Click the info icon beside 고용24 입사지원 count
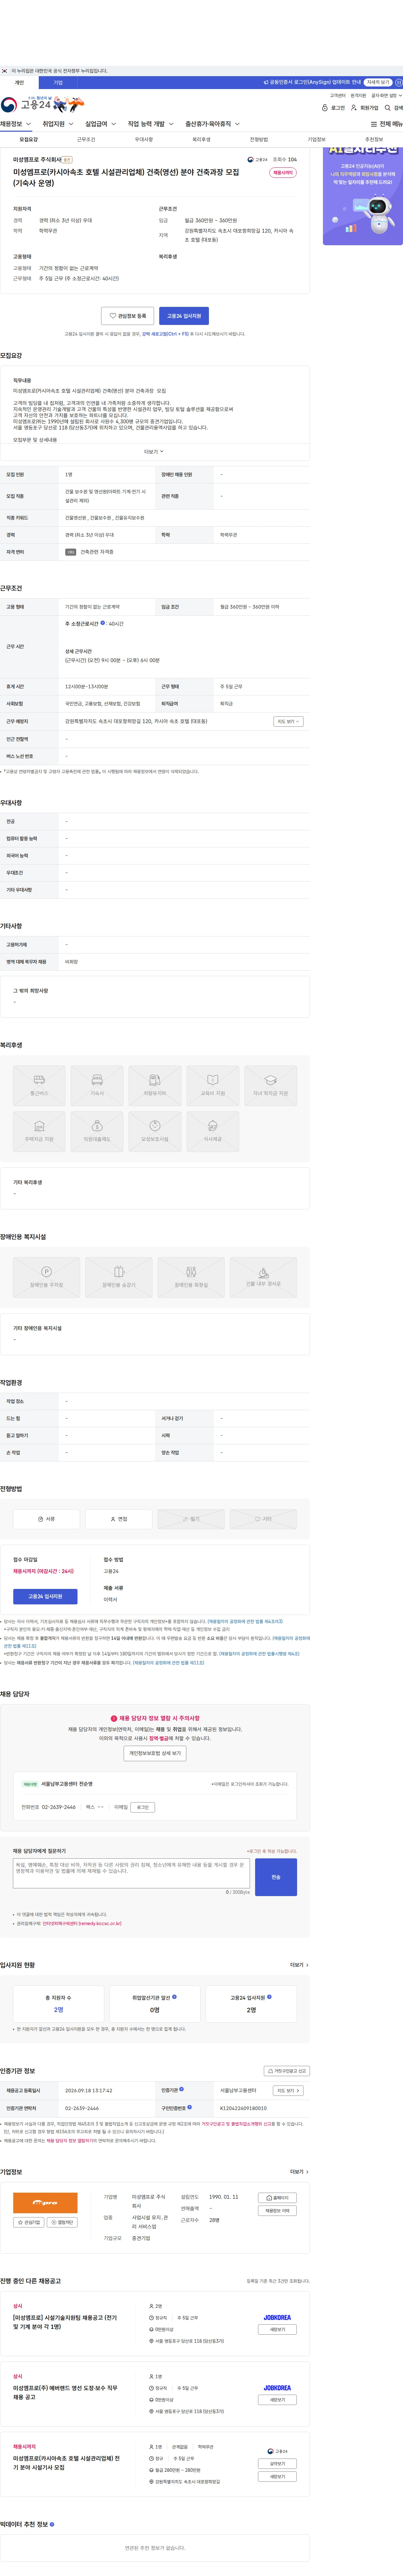Viewport: 403px width, 2576px height. tap(269, 1997)
